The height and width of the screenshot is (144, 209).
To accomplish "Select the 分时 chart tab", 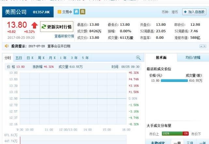I will click(8, 58).
